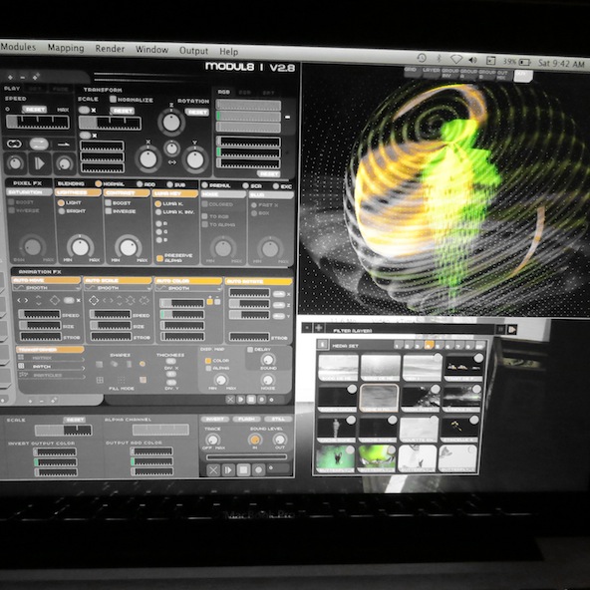Click the Speed slider bar
The height and width of the screenshot is (590, 590).
click(38, 122)
